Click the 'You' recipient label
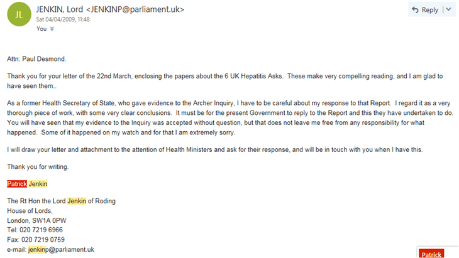The width and height of the screenshot is (459, 258). tap(41, 29)
